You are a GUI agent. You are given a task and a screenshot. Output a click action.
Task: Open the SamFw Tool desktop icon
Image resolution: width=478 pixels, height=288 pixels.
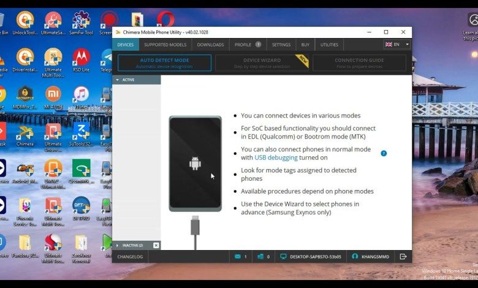81,23
